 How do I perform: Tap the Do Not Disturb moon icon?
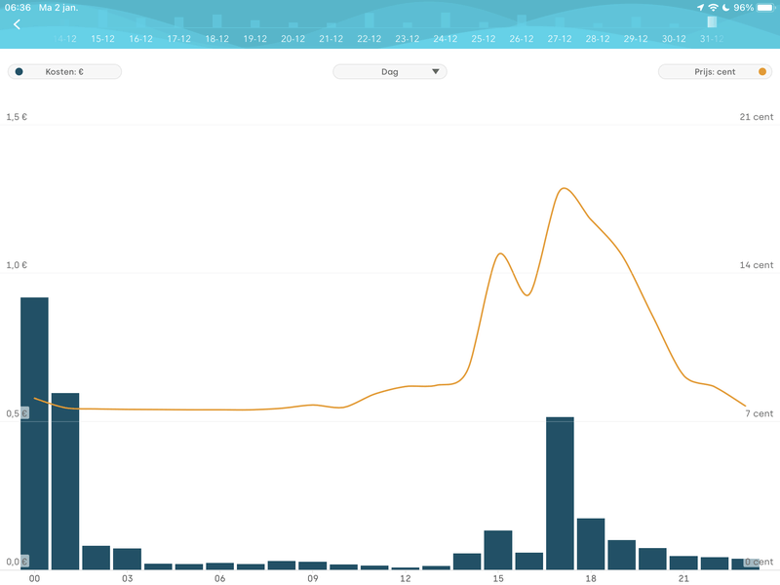[725, 8]
